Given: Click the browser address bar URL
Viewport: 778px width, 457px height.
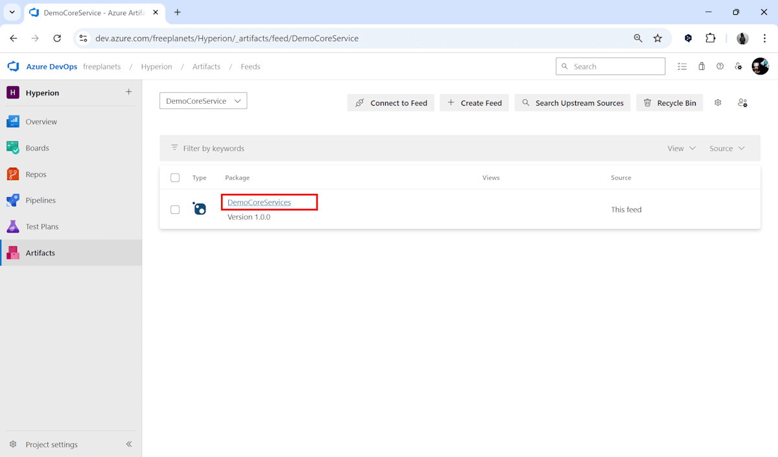Looking at the screenshot, I should pos(227,38).
